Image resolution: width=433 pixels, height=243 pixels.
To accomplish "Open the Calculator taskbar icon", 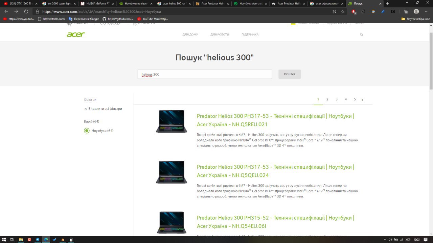I will pos(71,240).
